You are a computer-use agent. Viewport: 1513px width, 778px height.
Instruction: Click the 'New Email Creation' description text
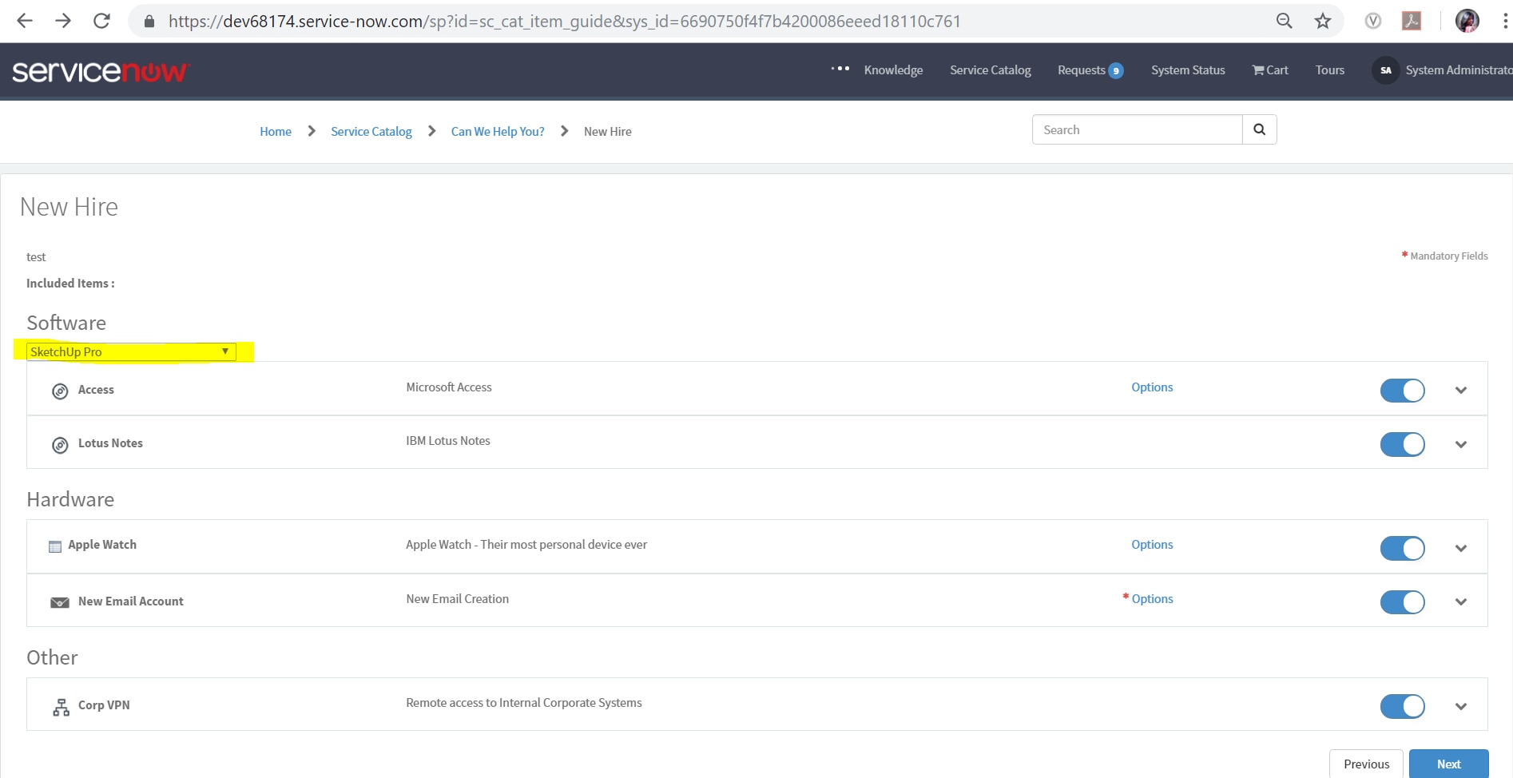pos(458,599)
